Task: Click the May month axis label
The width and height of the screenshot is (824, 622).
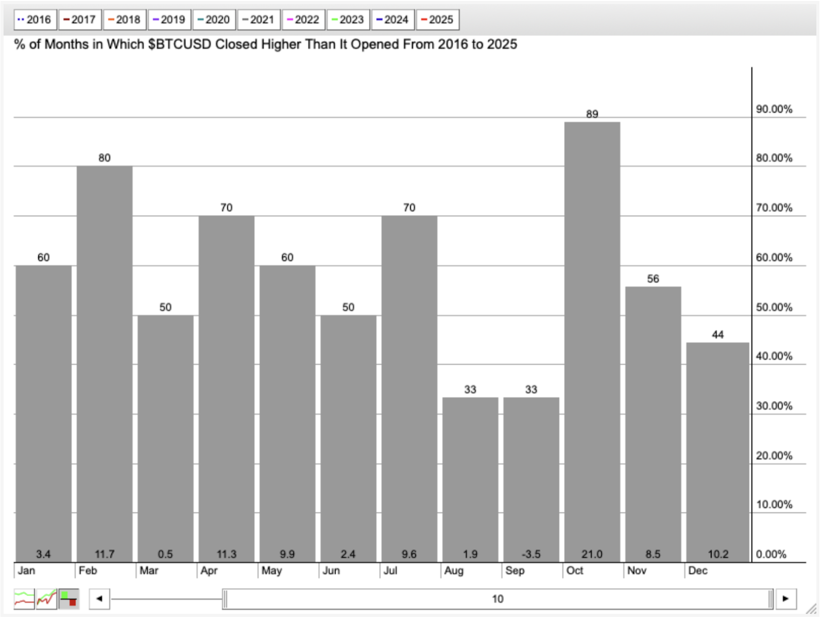Action: pyautogui.click(x=271, y=570)
